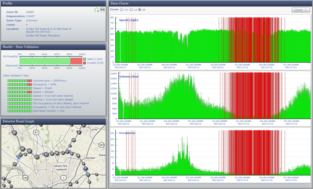Screen dimensions: 313x189
Task: Click the Organization value CHART
Action: click(x=30, y=16)
